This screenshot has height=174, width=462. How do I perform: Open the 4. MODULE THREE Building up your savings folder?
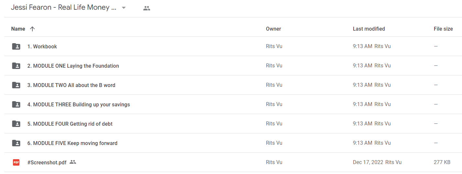(x=79, y=104)
